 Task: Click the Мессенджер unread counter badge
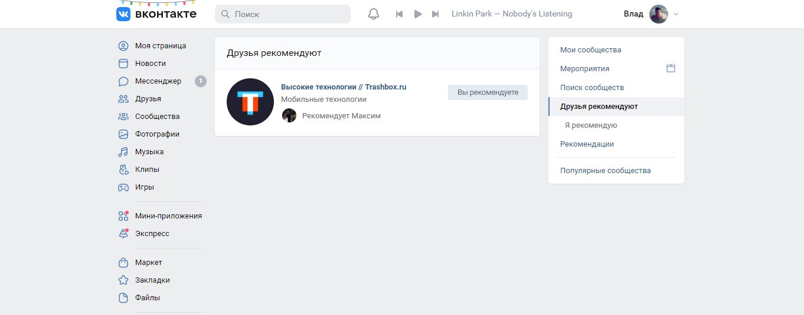[201, 81]
